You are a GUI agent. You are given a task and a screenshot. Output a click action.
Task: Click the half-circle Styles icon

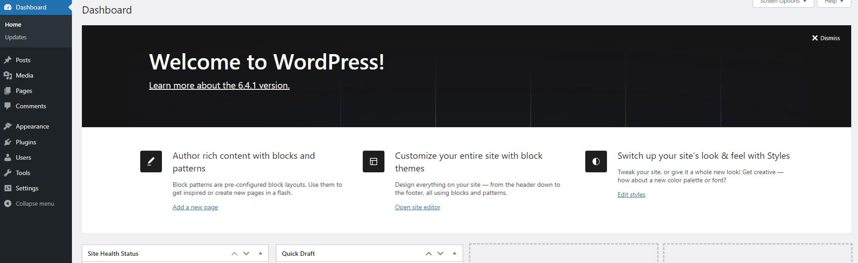coord(596,161)
